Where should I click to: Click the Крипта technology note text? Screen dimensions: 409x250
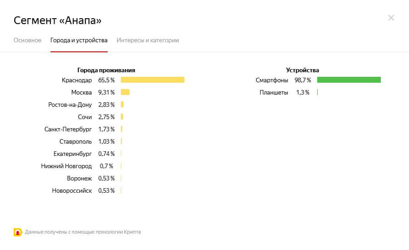(x=83, y=232)
